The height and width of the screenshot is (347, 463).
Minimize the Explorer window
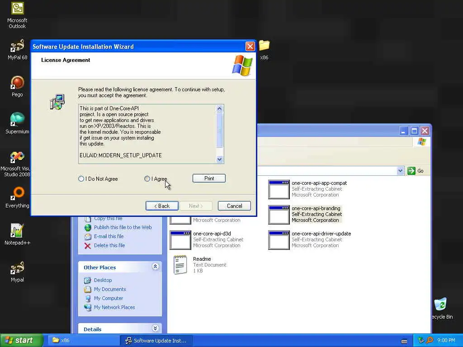tap(404, 131)
